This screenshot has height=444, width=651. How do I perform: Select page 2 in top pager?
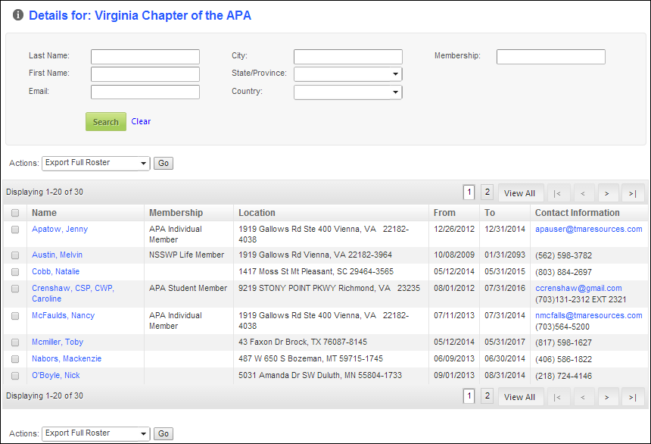[487, 192]
